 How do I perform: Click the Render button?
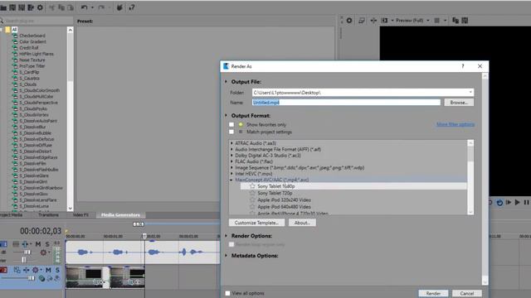pos(433,293)
